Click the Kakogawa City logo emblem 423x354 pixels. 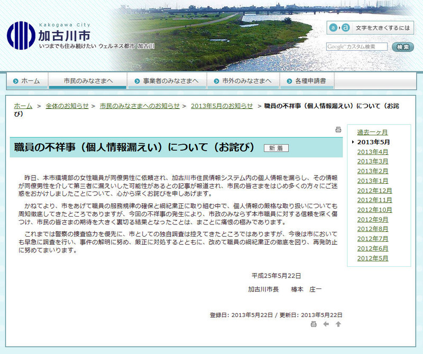[21, 35]
